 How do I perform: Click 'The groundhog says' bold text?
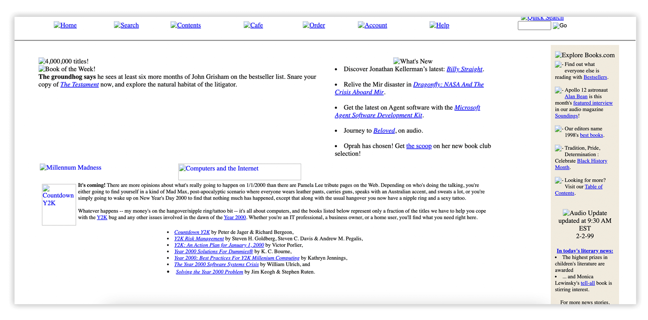67,77
